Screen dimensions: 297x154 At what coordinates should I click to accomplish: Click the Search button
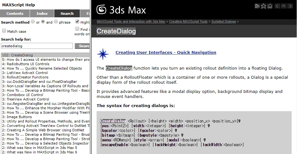[82, 46]
